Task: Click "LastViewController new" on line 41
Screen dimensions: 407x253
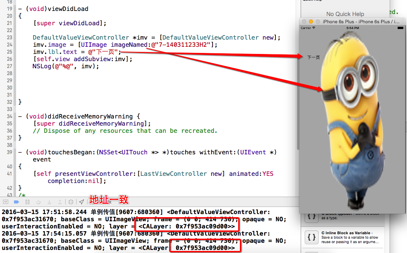Action: (x=181, y=174)
